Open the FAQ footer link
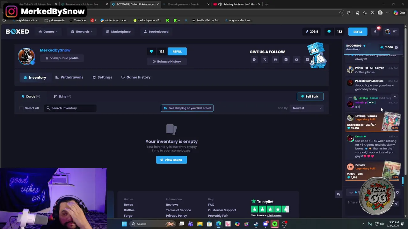Viewport: 408px width, 229px height. tap(211, 205)
